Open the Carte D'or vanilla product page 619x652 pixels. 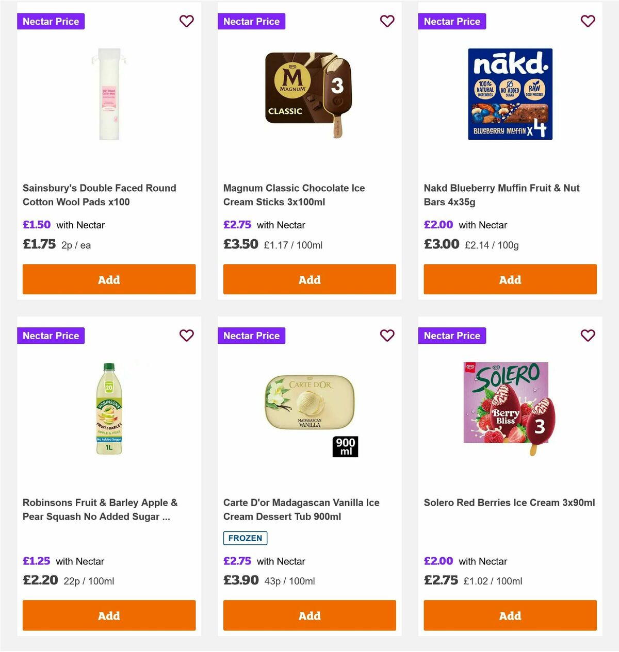(301, 509)
